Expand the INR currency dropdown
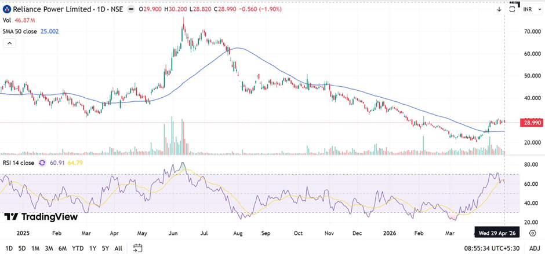 (x=528, y=9)
